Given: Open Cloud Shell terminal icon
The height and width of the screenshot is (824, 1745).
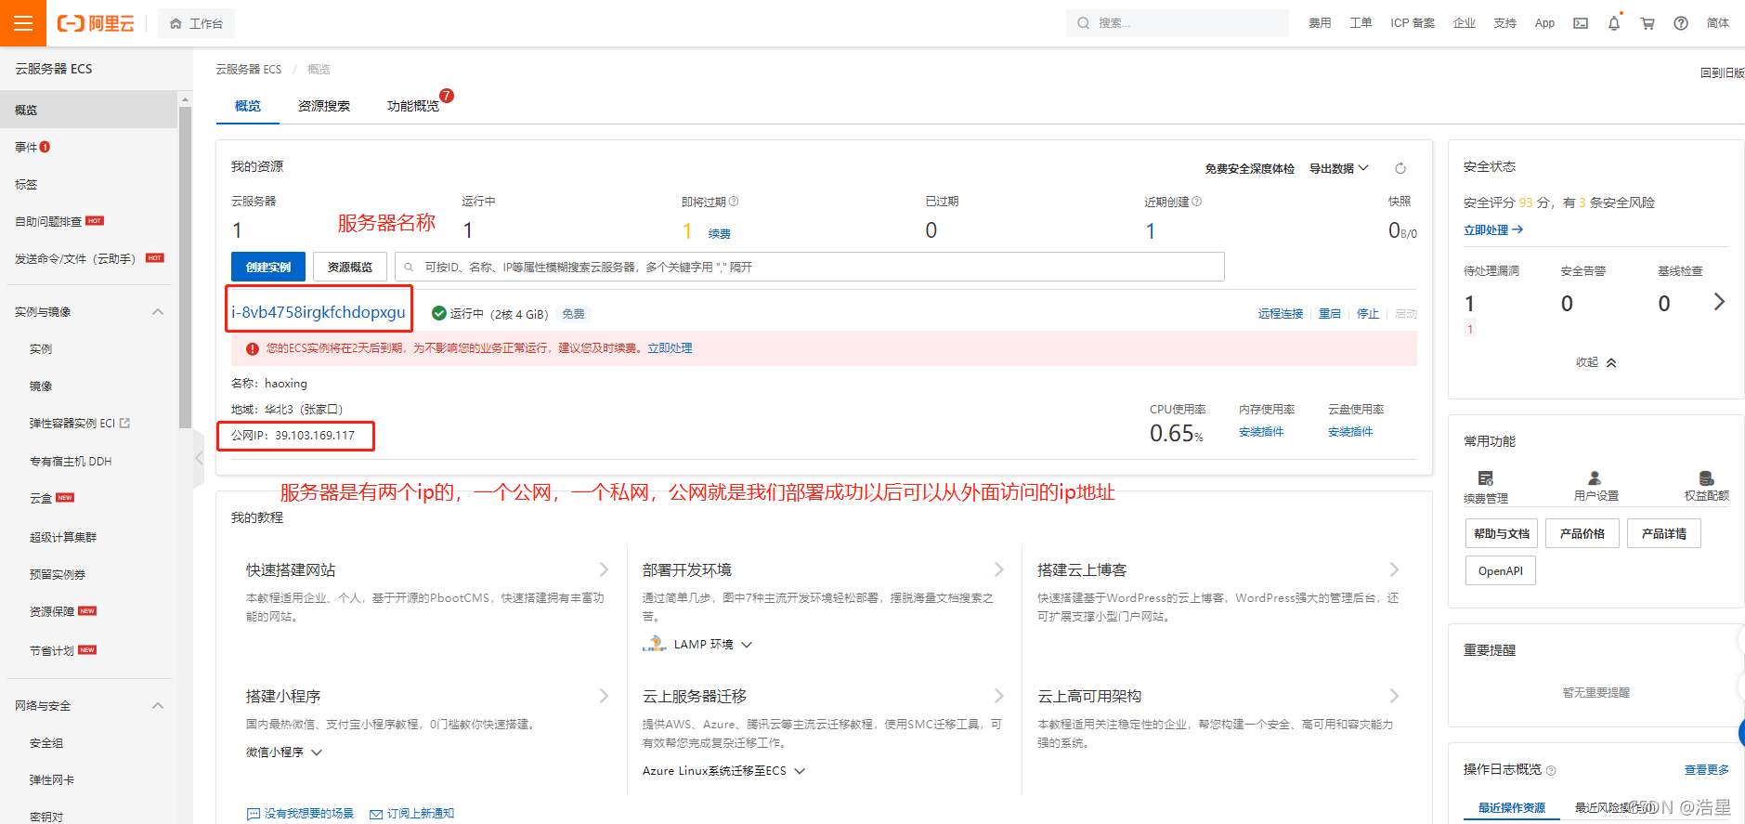Looking at the screenshot, I should [1580, 23].
